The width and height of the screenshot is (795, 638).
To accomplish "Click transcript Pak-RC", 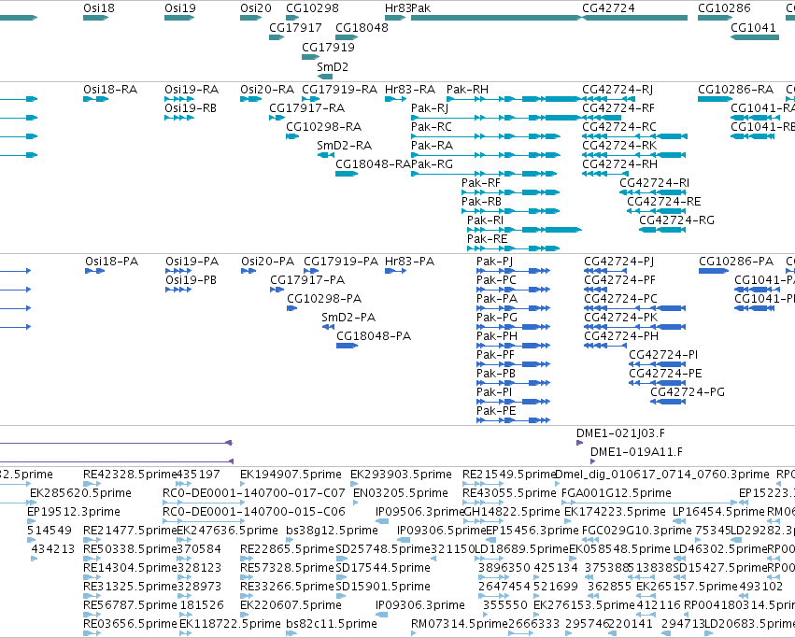I will click(x=432, y=127).
